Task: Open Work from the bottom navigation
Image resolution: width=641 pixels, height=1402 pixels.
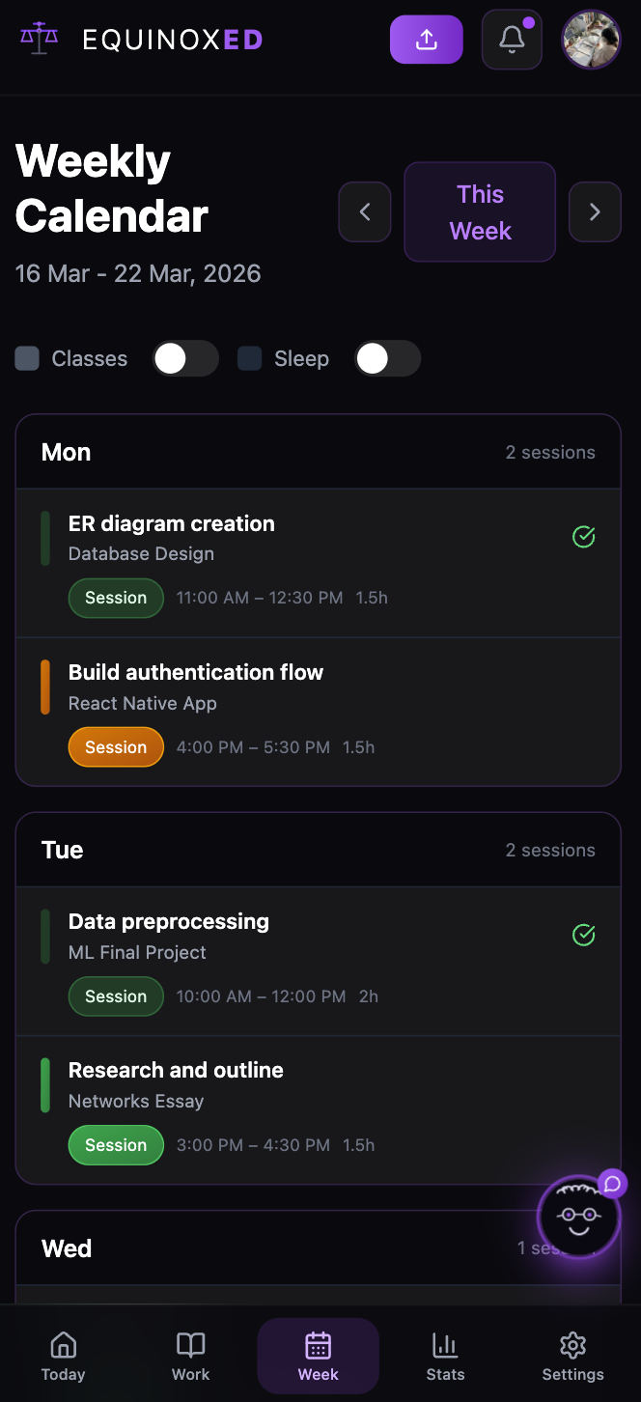Action: coord(190,1355)
